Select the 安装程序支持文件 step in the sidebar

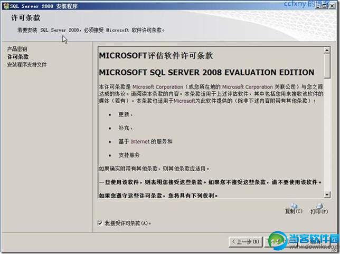[27, 64]
